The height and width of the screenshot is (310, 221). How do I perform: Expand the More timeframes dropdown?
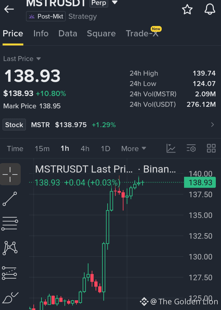134,149
